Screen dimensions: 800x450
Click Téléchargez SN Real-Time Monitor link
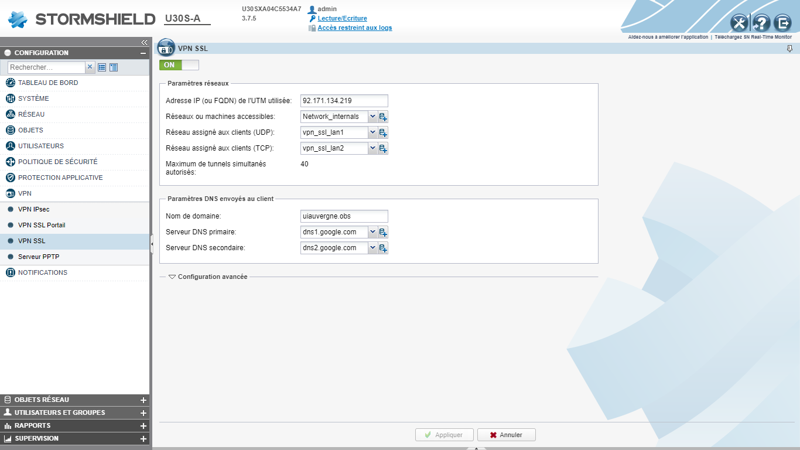coord(753,37)
